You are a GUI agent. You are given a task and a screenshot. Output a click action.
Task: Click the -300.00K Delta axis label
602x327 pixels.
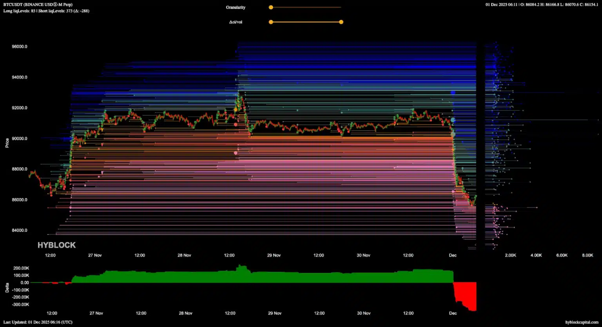point(21,304)
